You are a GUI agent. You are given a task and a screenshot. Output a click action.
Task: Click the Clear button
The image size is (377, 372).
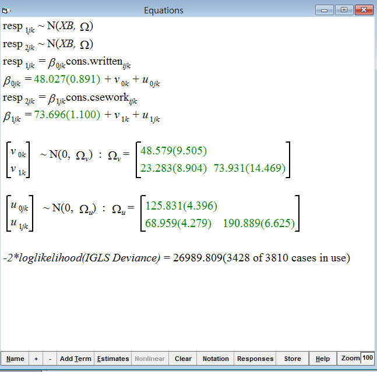pyautogui.click(x=183, y=359)
